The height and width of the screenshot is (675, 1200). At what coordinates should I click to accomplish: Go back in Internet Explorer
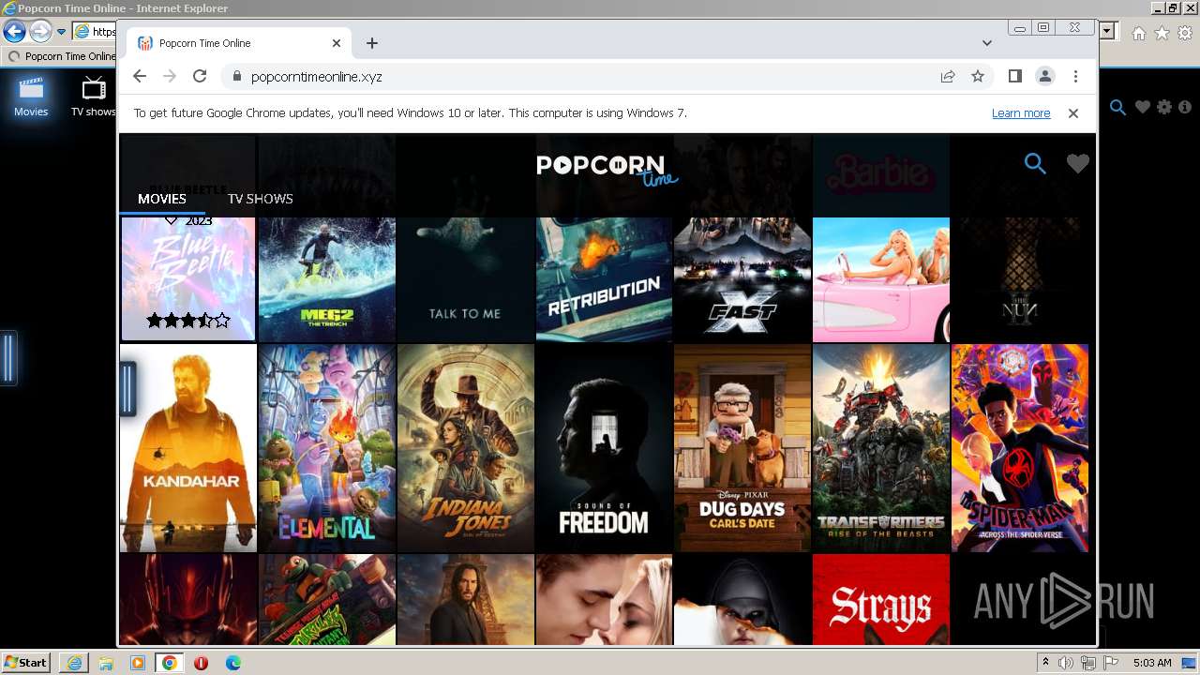coord(14,32)
